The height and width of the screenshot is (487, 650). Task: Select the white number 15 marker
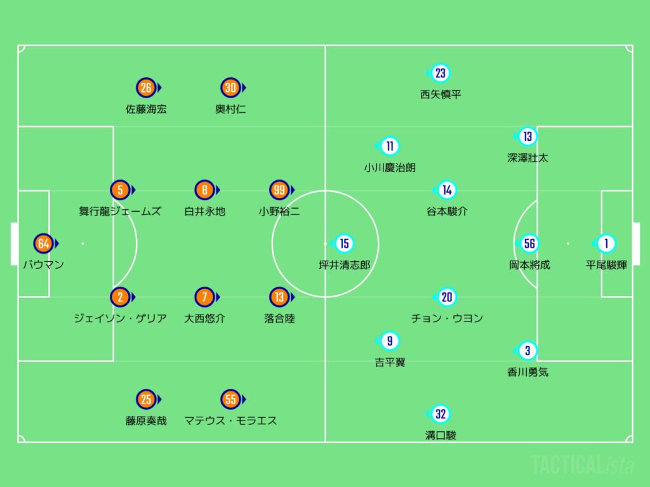(344, 243)
